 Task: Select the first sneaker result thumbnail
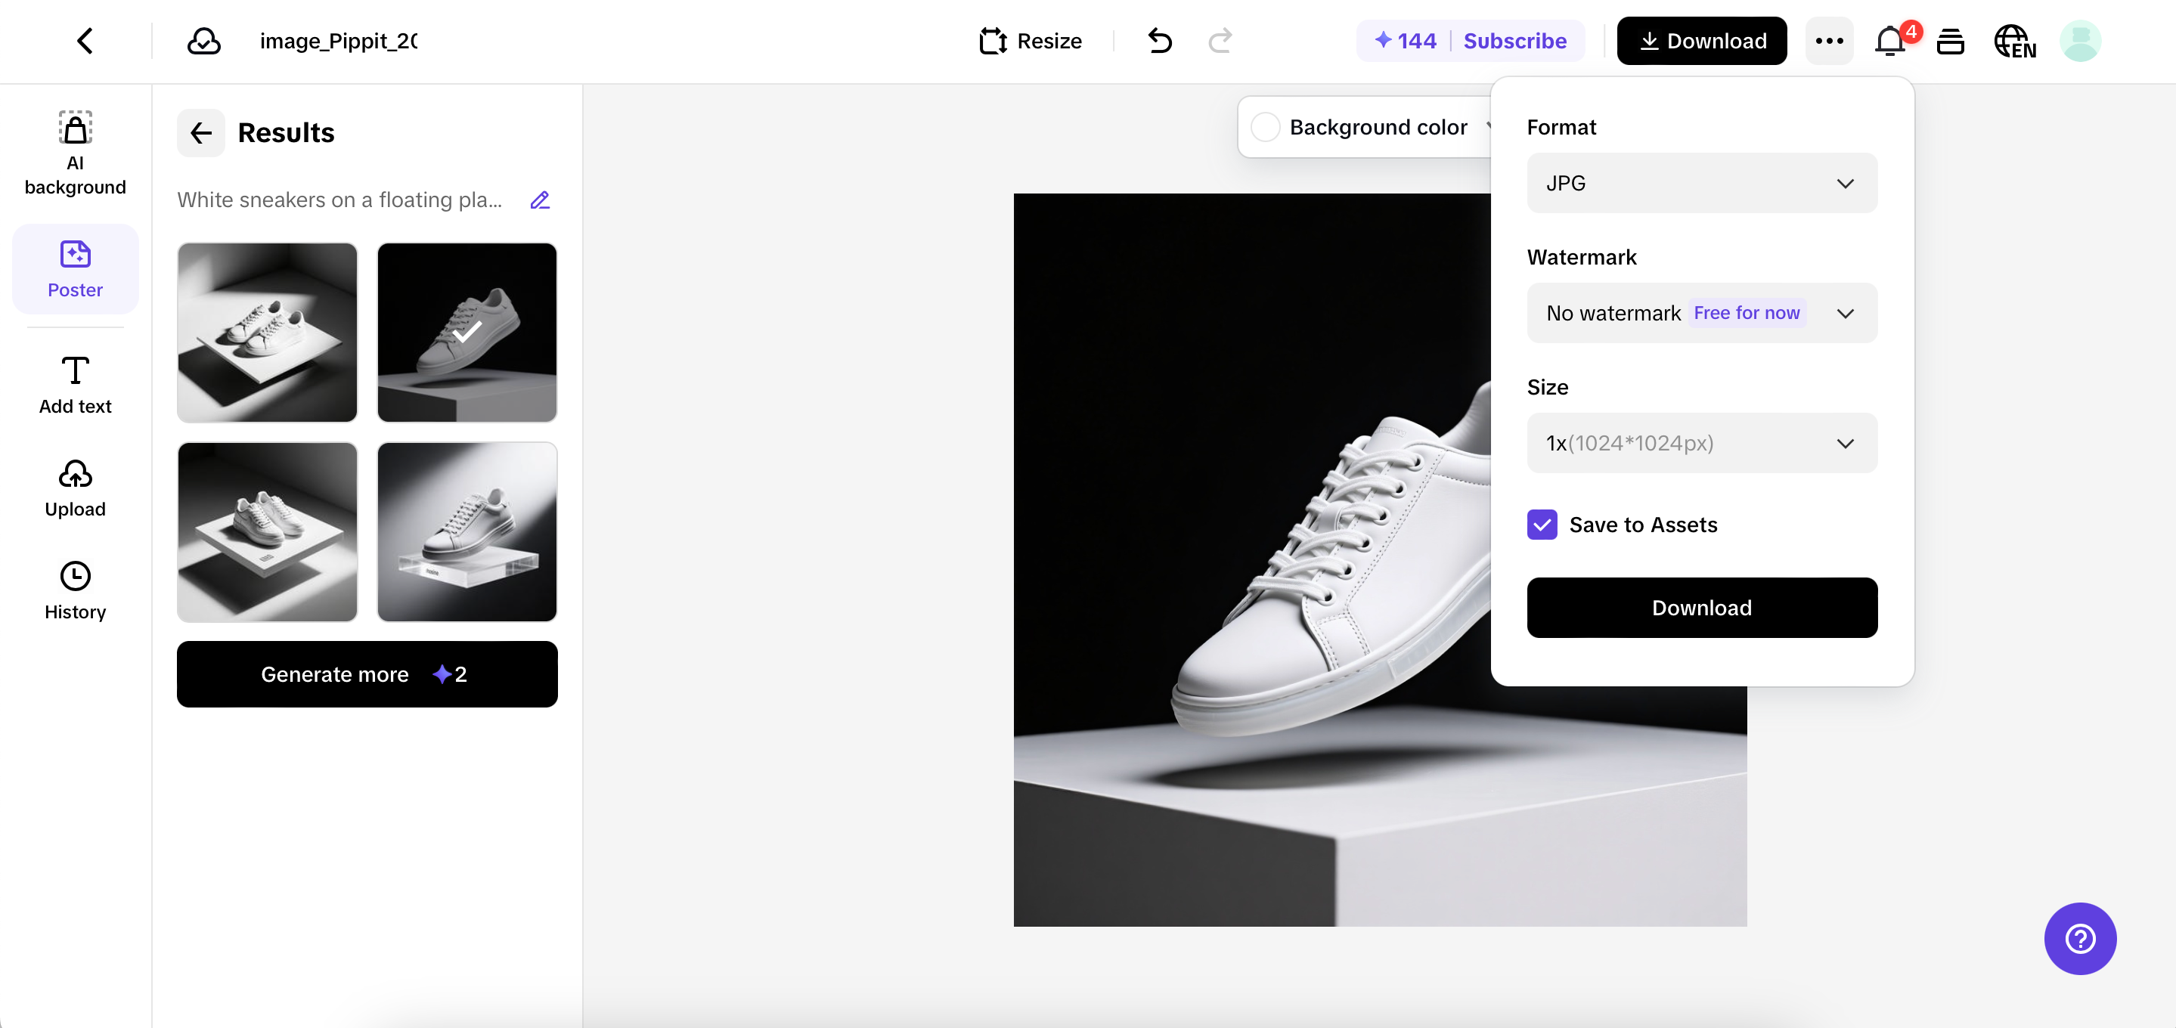(267, 333)
